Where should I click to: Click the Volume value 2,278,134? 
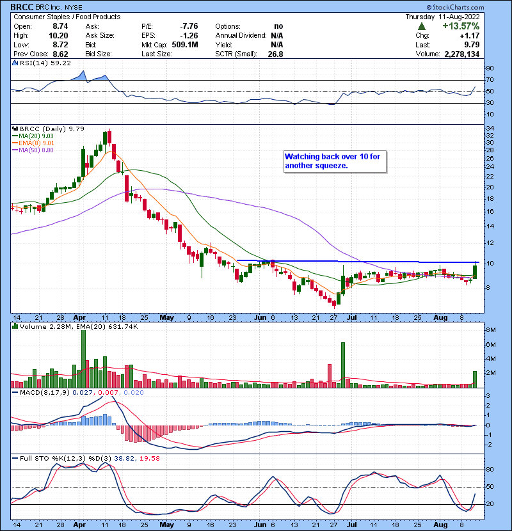point(462,54)
